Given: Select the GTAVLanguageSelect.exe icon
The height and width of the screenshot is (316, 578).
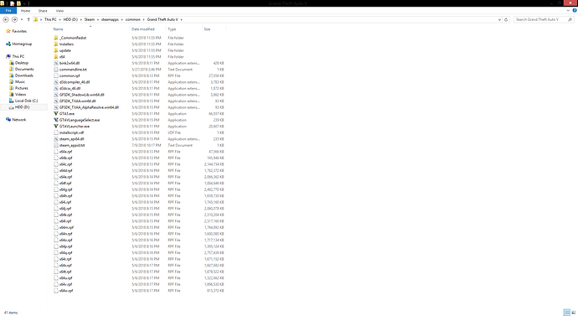Looking at the screenshot, I should pyautogui.click(x=56, y=120).
